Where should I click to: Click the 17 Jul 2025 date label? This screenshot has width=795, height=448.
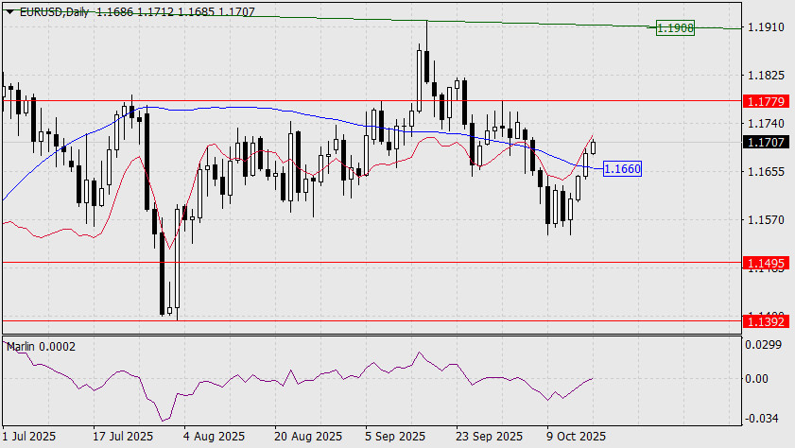[123, 437]
